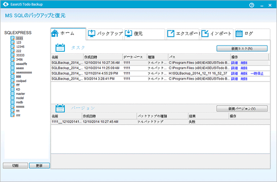Click the database icon beside 123

pyautogui.click(x=12, y=43)
